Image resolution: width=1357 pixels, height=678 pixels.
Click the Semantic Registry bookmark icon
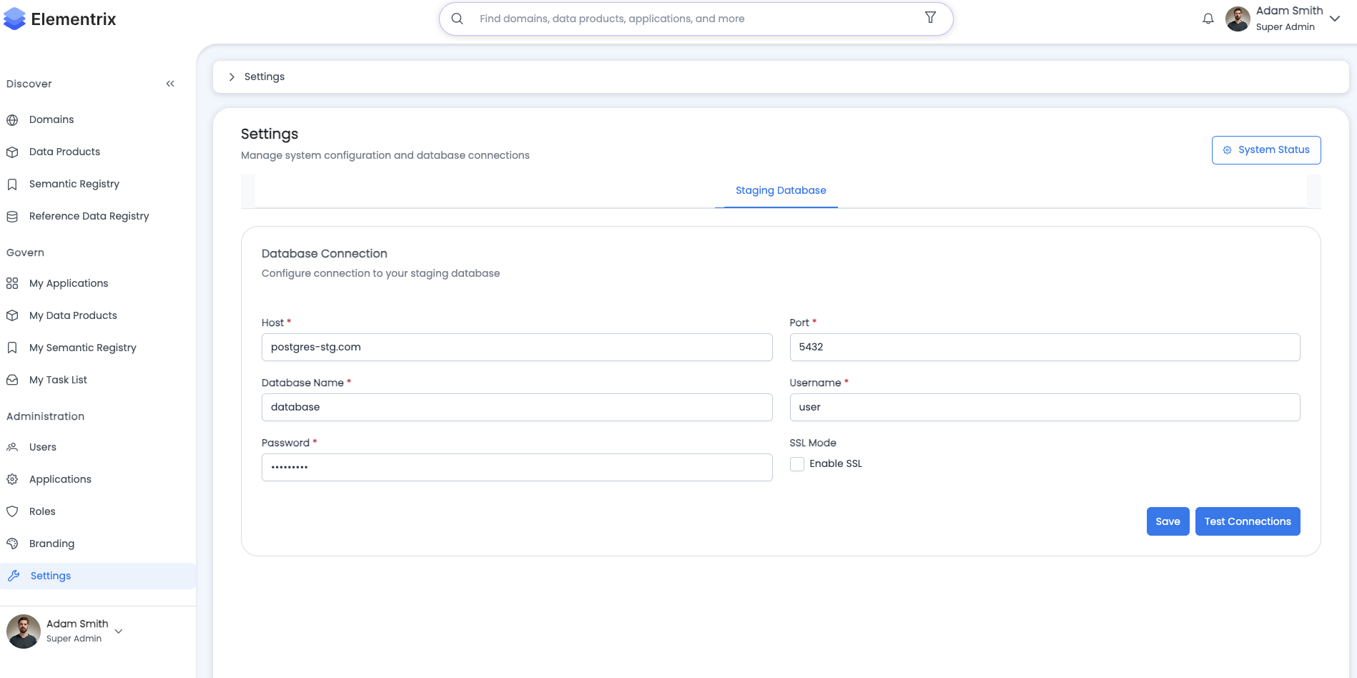[12, 185]
